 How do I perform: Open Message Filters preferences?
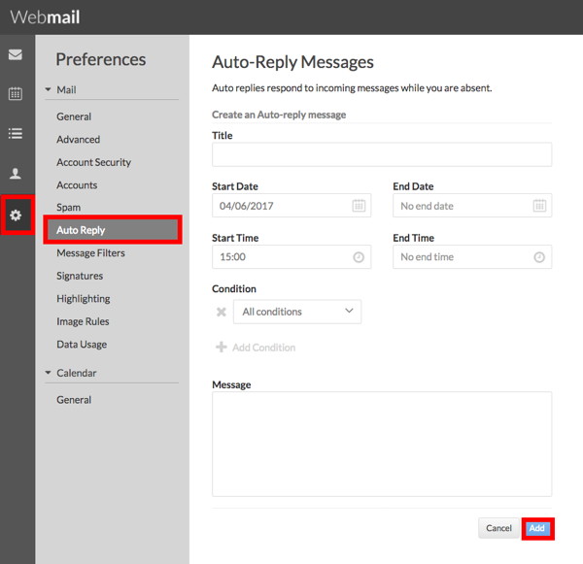click(x=90, y=253)
